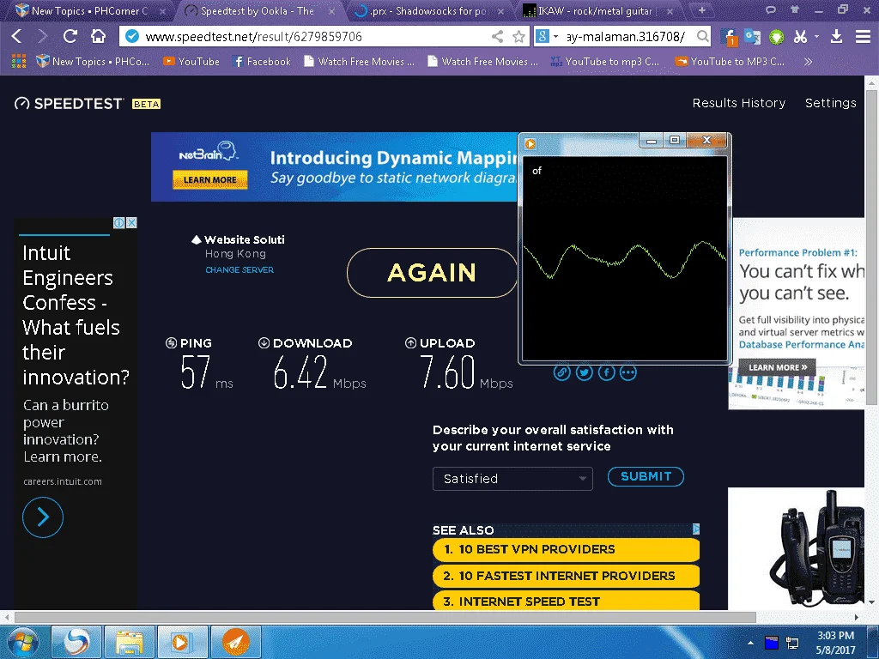Open file explorer from taskbar
Screen dimensions: 879x659
pyautogui.click(x=129, y=642)
